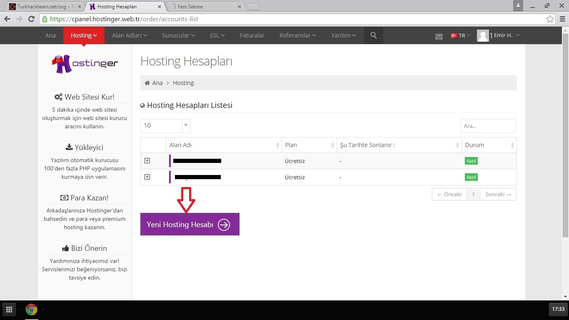Reload the page with refresh icon
The image size is (569, 320).
31,19
